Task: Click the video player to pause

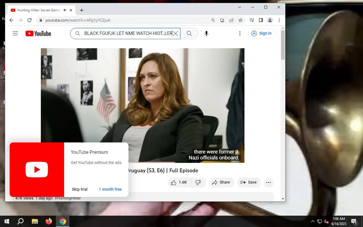Action: (143, 105)
